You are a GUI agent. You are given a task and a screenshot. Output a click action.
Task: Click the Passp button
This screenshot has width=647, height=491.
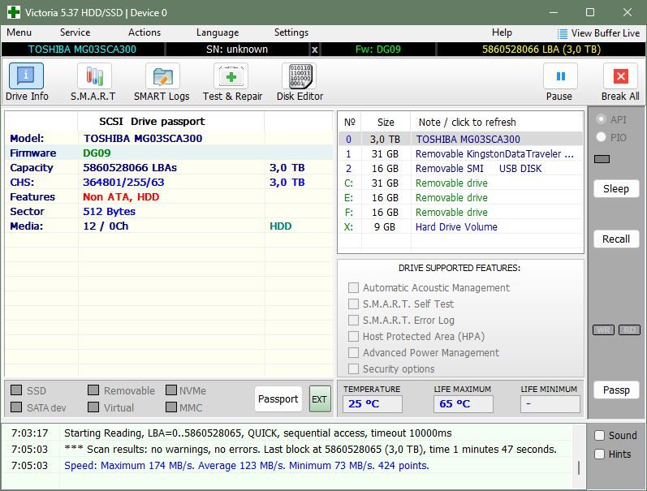tap(616, 390)
